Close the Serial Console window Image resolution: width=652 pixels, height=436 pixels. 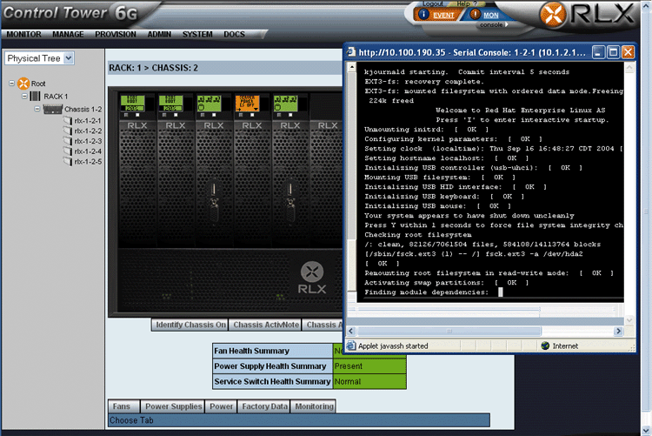point(628,52)
